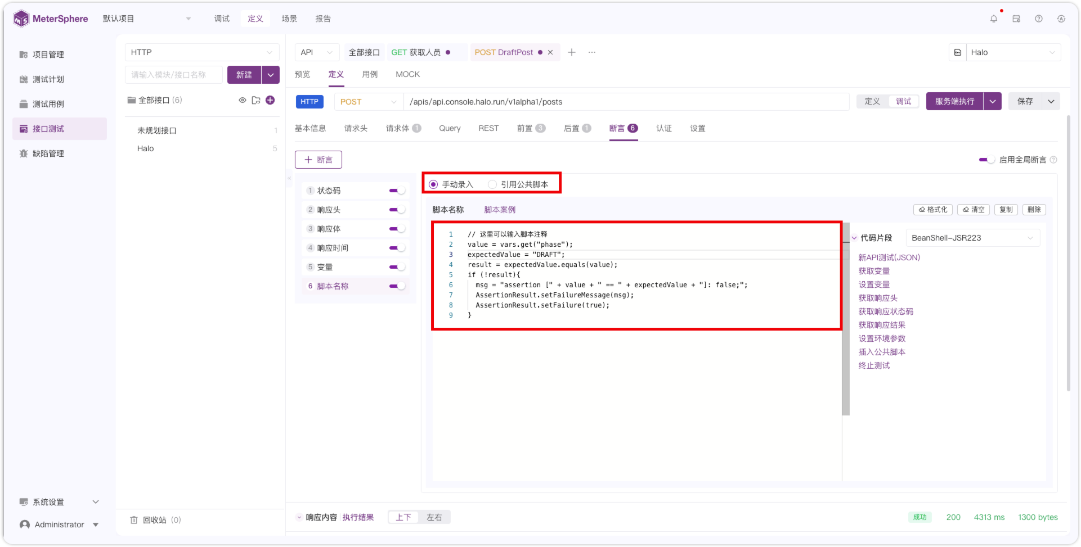Click the add-folder icon beside 全部接口

(x=256, y=100)
